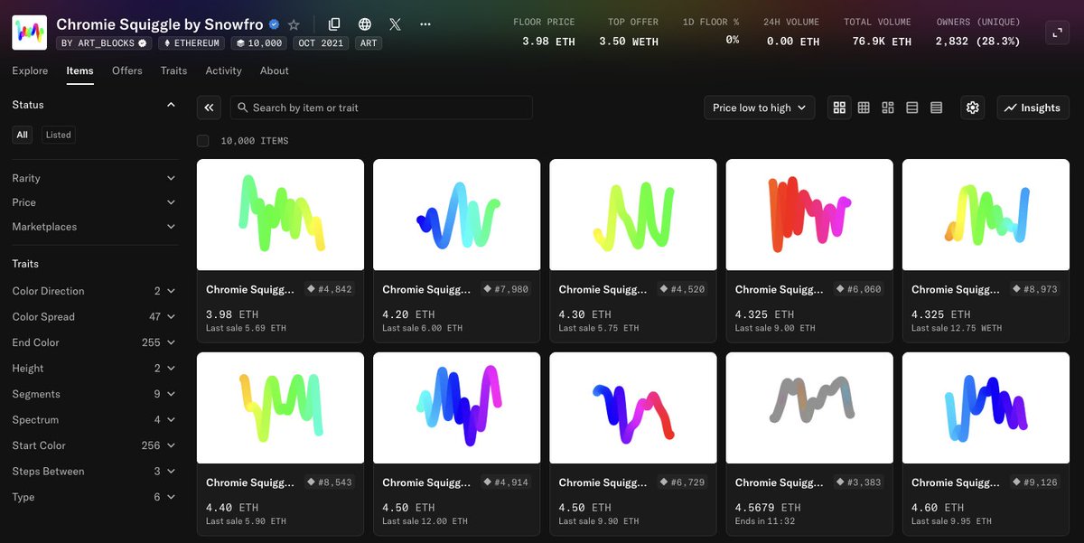Open Chromie Squiggle #8,973 thumbnail
The width and height of the screenshot is (1084, 543).
(x=986, y=215)
